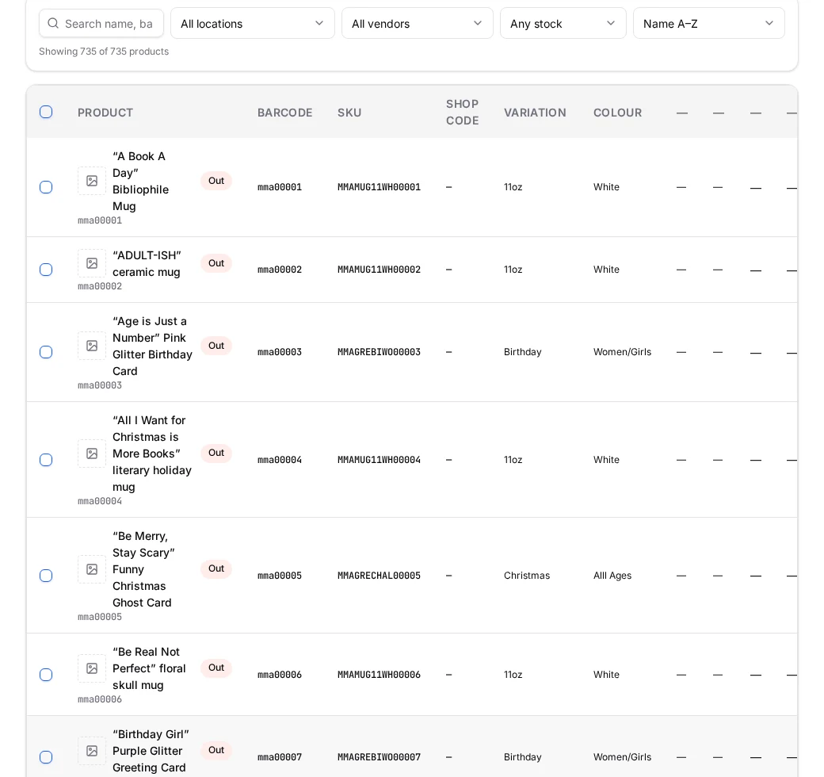824x777 pixels.
Task: Click barcode cell mma00005
Action: (x=280, y=576)
